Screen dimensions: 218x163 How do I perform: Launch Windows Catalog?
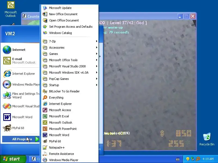point(70,33)
